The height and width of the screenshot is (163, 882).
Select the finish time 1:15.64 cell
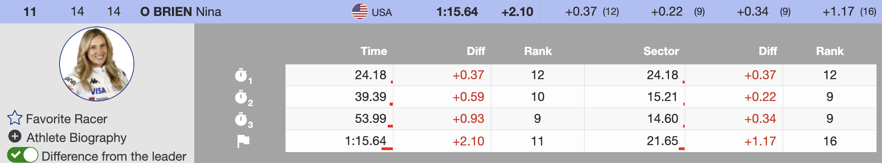365,141
